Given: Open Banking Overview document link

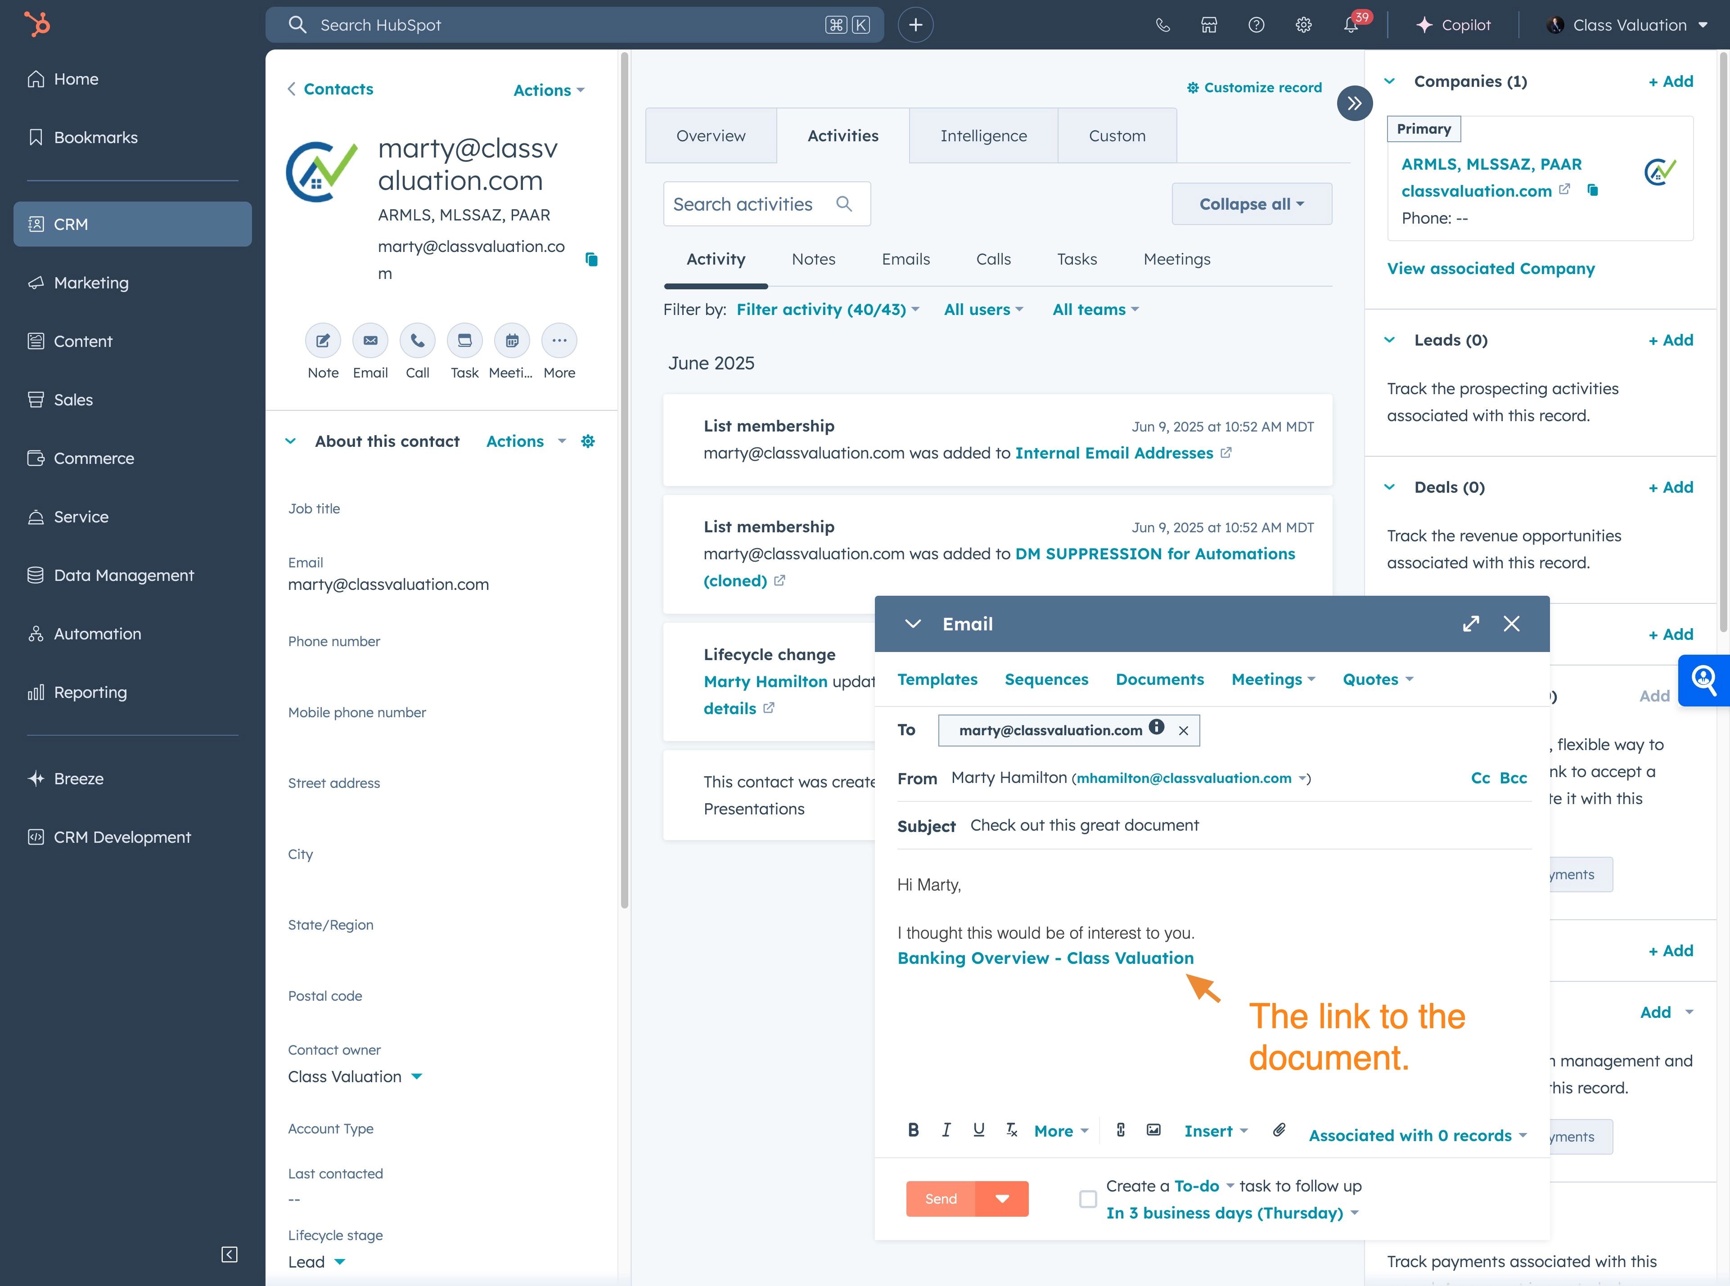Looking at the screenshot, I should [1045, 958].
